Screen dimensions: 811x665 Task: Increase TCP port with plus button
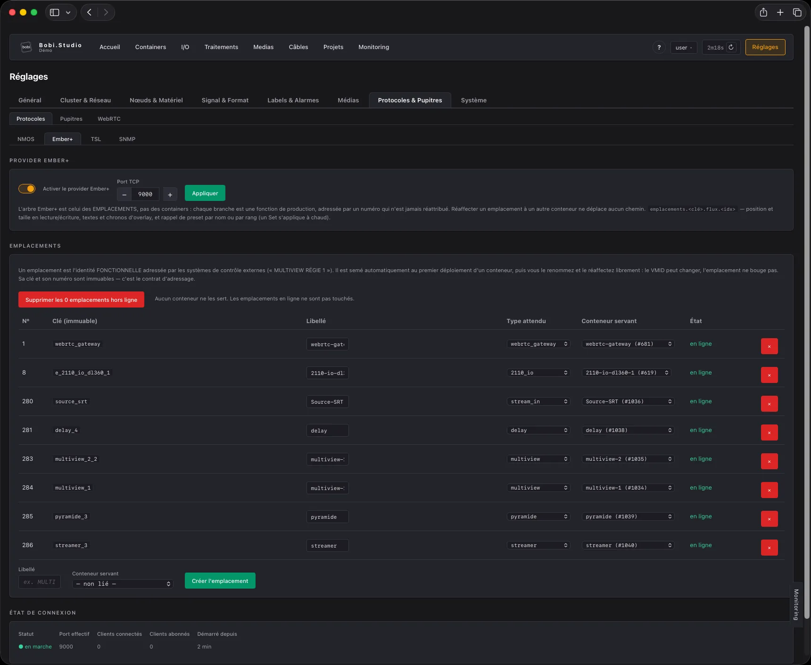coord(170,194)
